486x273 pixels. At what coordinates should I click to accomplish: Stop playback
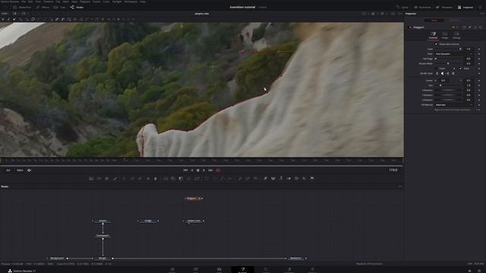click(x=198, y=170)
